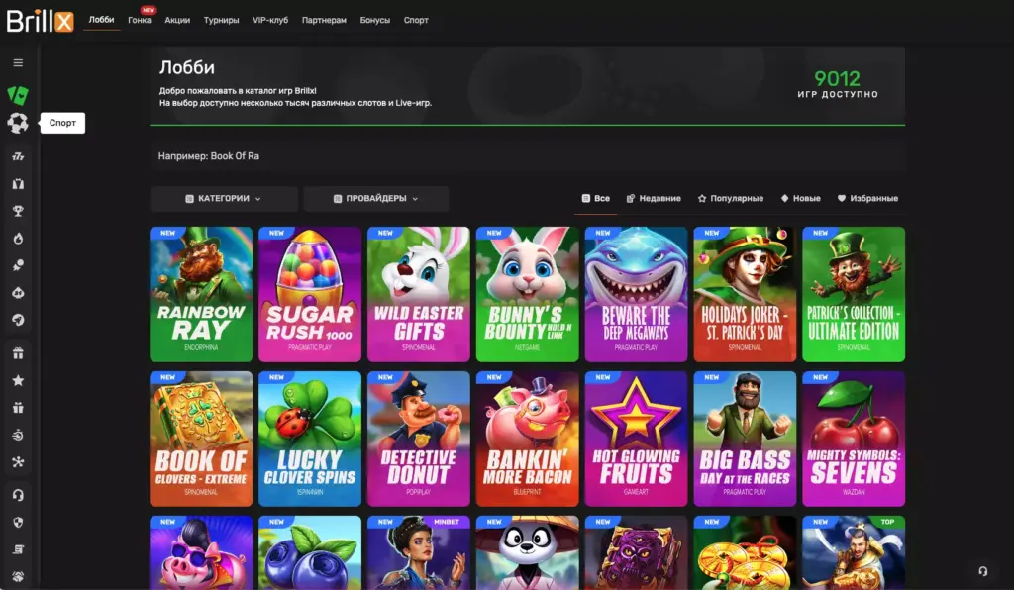Open the VIP-клуб section in top navigation
Viewport: 1014px width, 590px height.
[x=268, y=19]
